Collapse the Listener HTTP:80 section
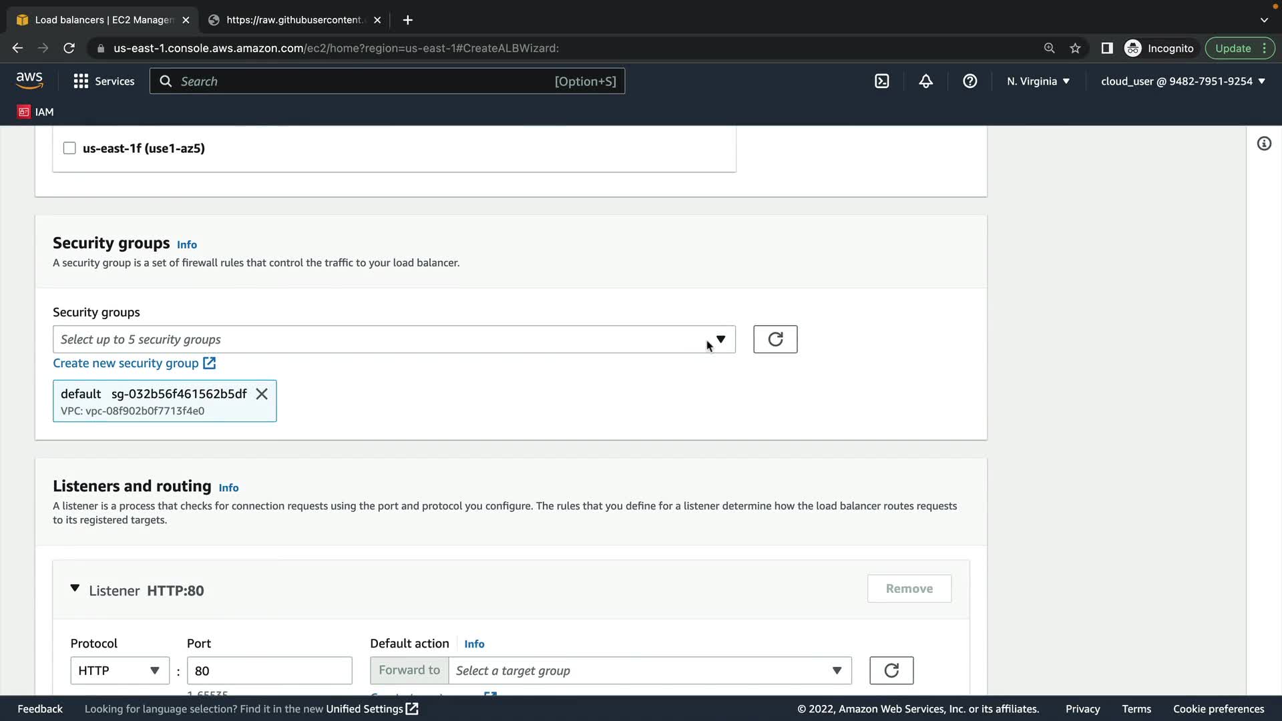This screenshot has height=721, width=1282. 75,589
